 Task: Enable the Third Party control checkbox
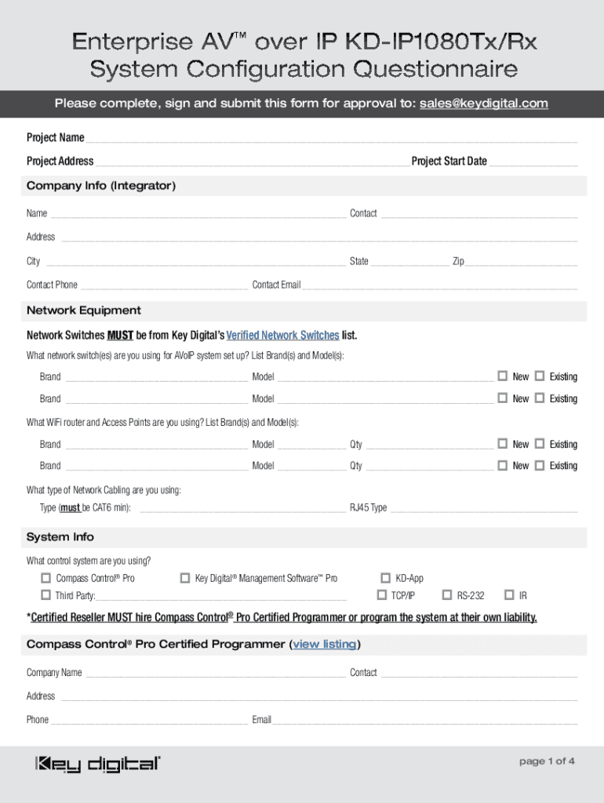pyautogui.click(x=45, y=595)
